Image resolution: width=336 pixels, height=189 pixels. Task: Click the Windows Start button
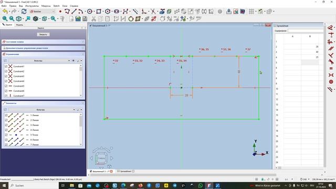(4, 185)
